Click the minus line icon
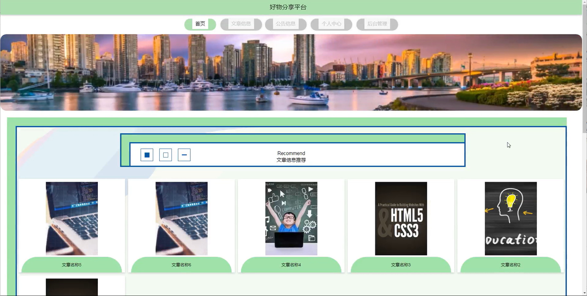Image resolution: width=587 pixels, height=296 pixels. coord(184,155)
